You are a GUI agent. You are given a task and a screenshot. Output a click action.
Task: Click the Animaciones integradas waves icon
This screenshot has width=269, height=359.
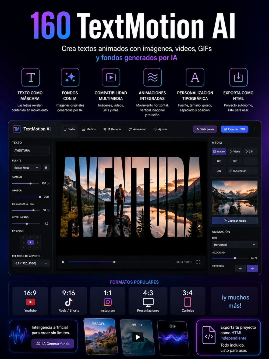tap(153, 77)
